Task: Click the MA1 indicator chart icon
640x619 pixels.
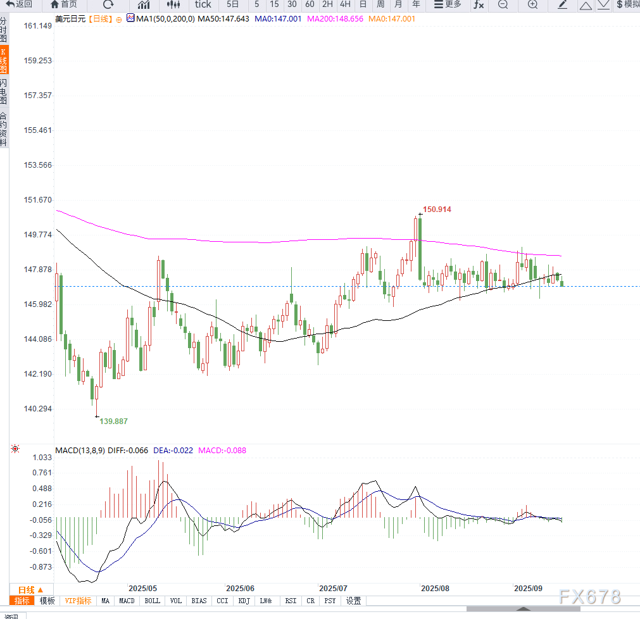Action: [130, 18]
